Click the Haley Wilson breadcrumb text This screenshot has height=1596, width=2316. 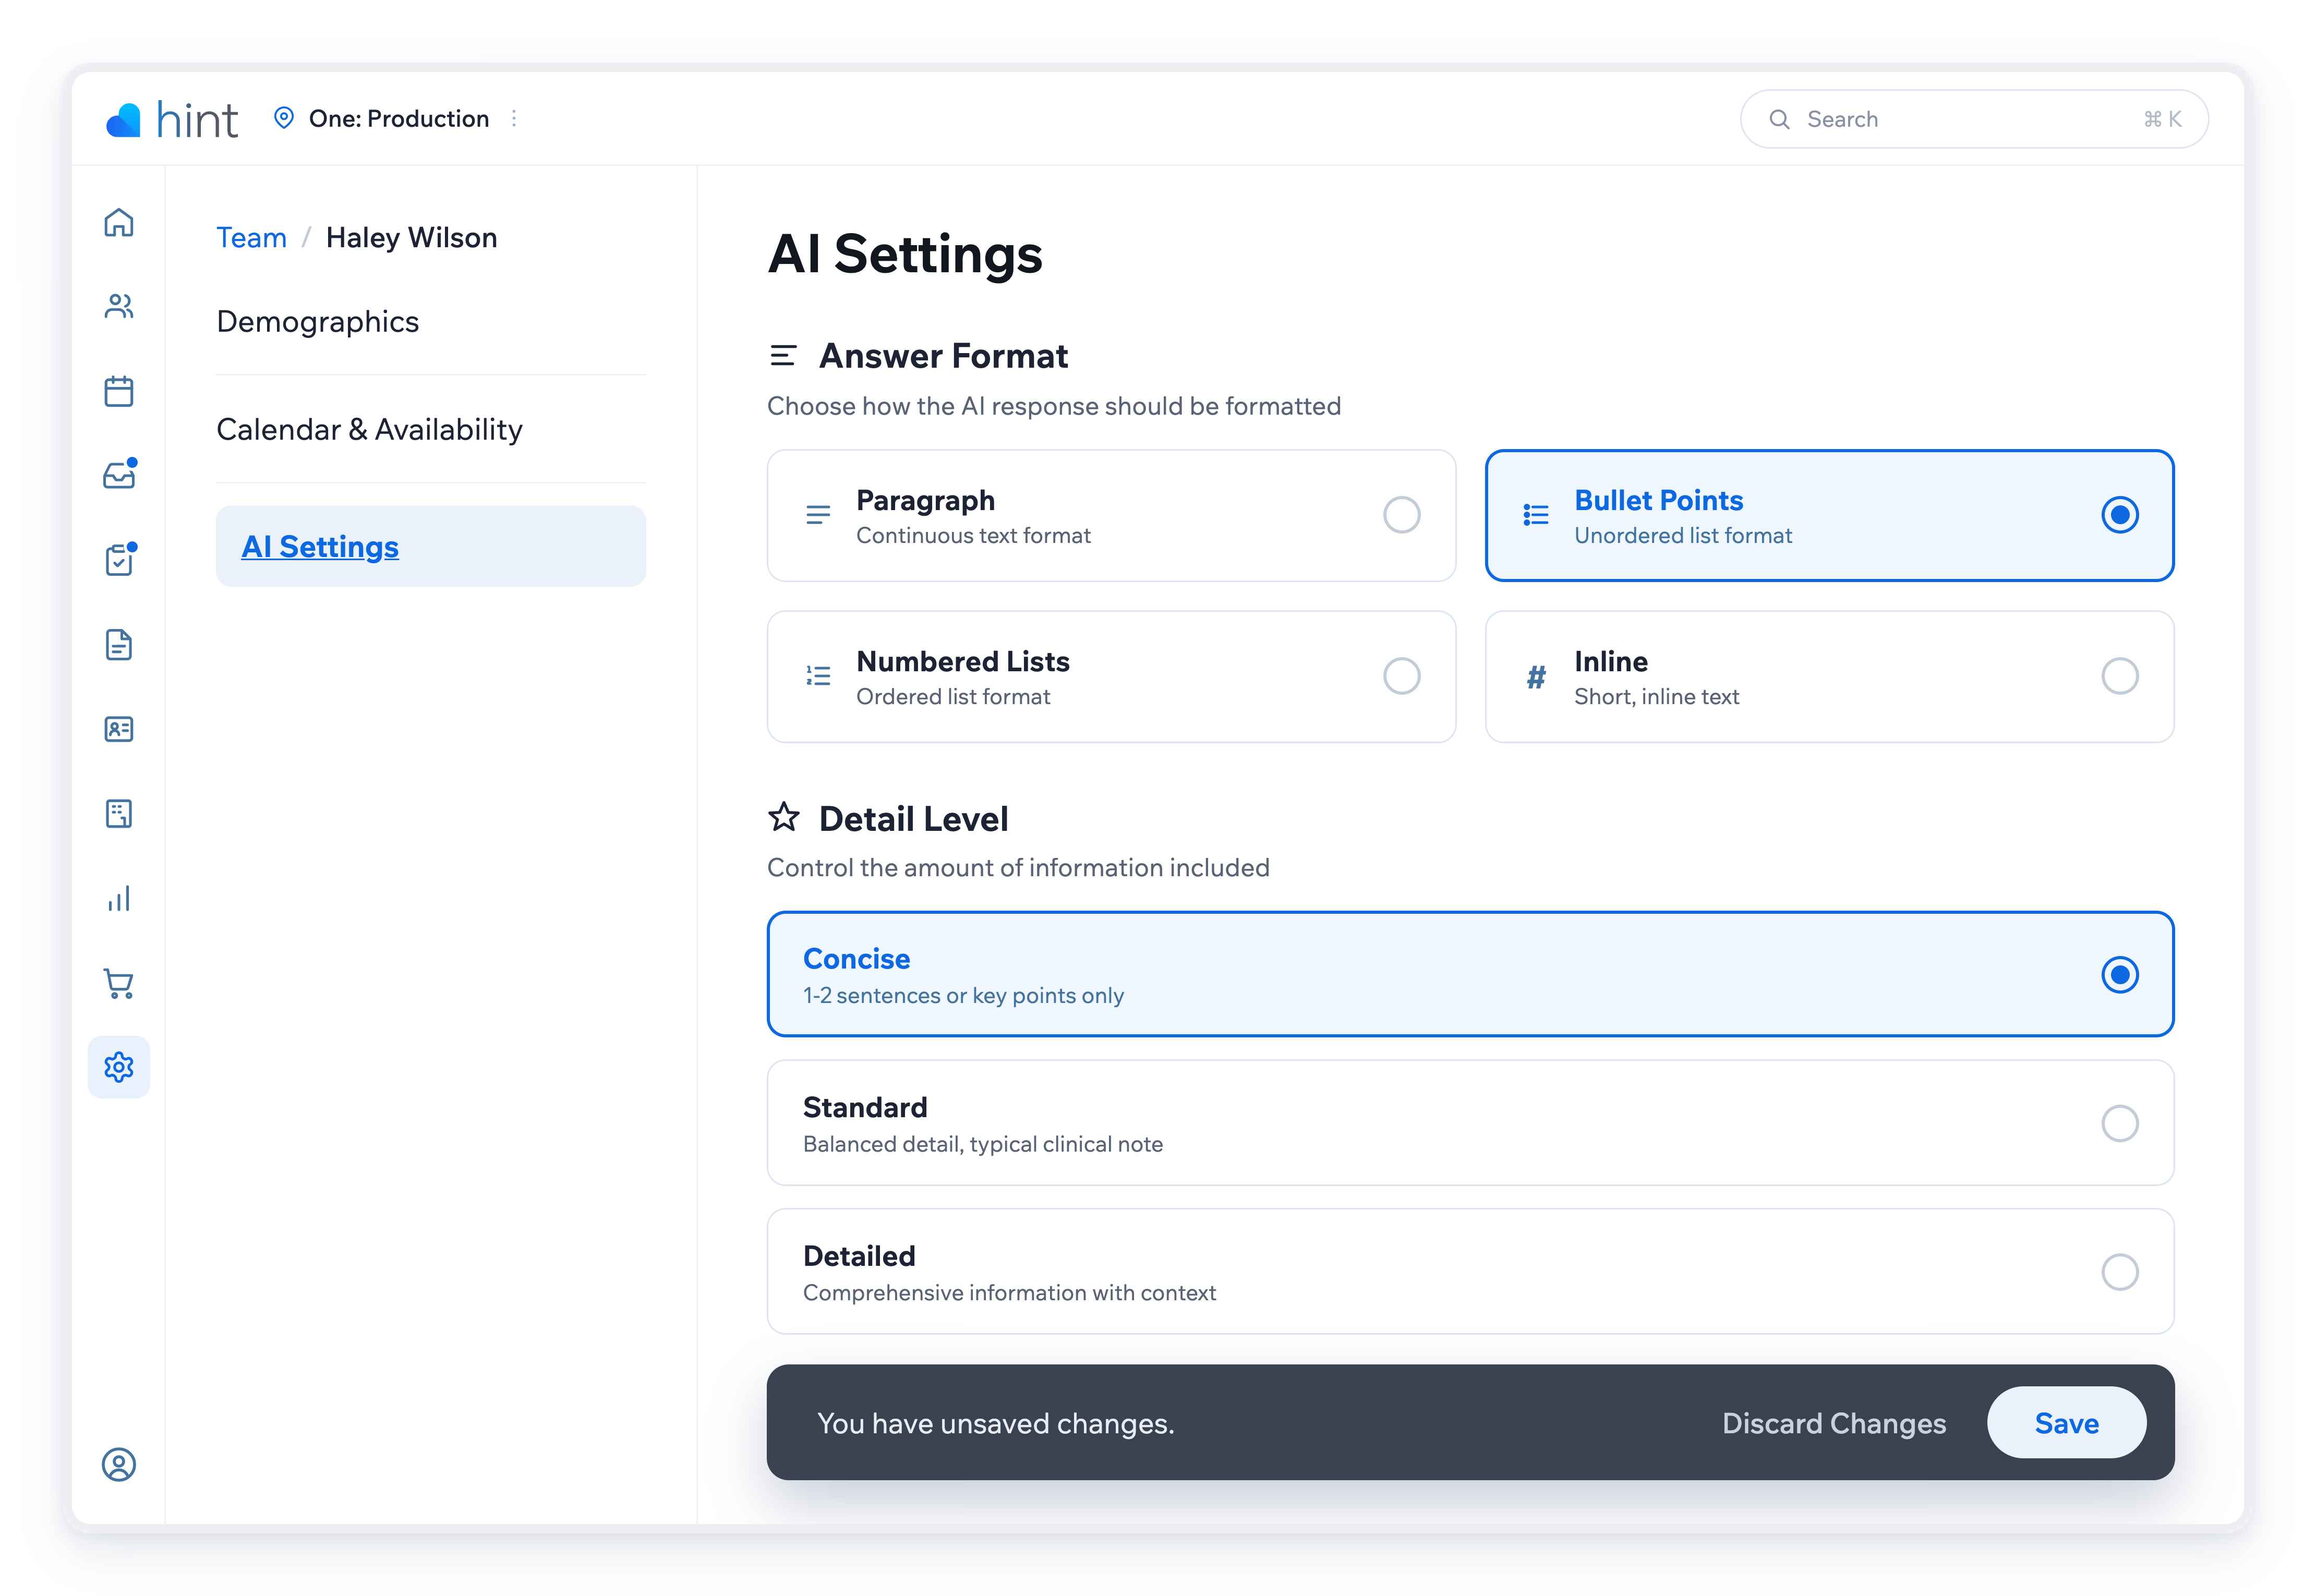click(411, 238)
